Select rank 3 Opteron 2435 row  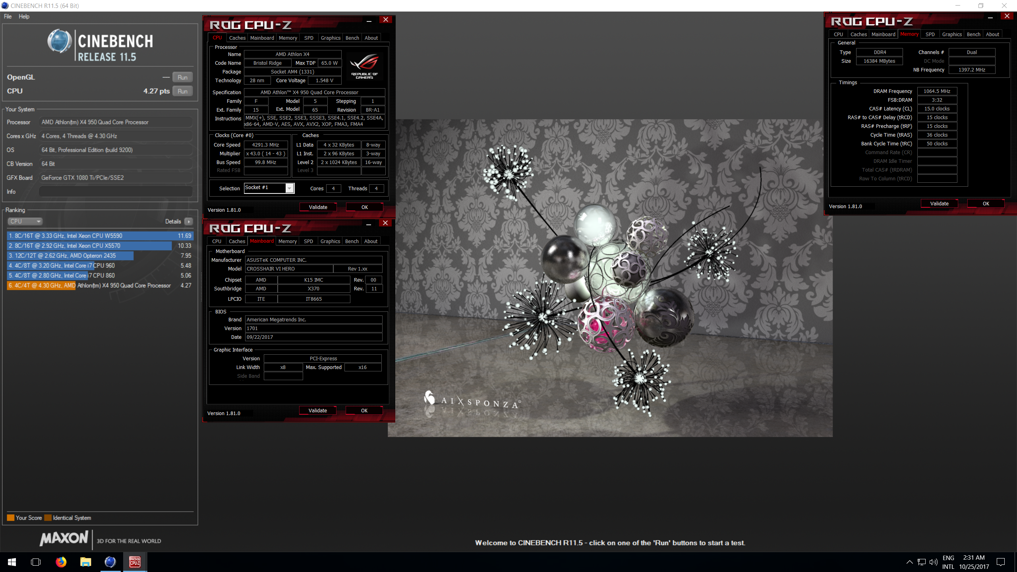pyautogui.click(x=100, y=255)
